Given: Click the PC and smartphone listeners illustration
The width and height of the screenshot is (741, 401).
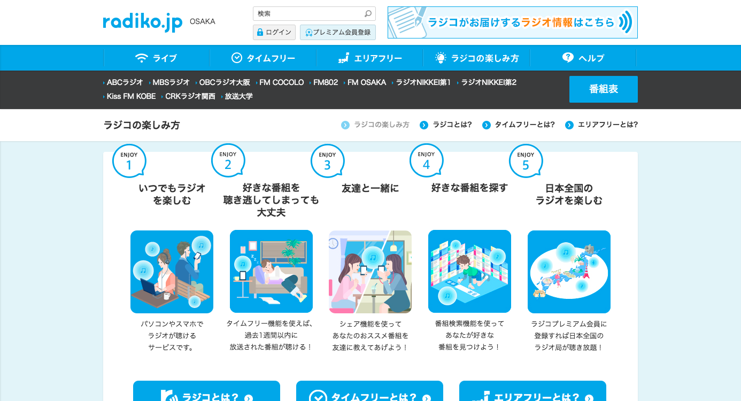Looking at the screenshot, I should (172, 272).
